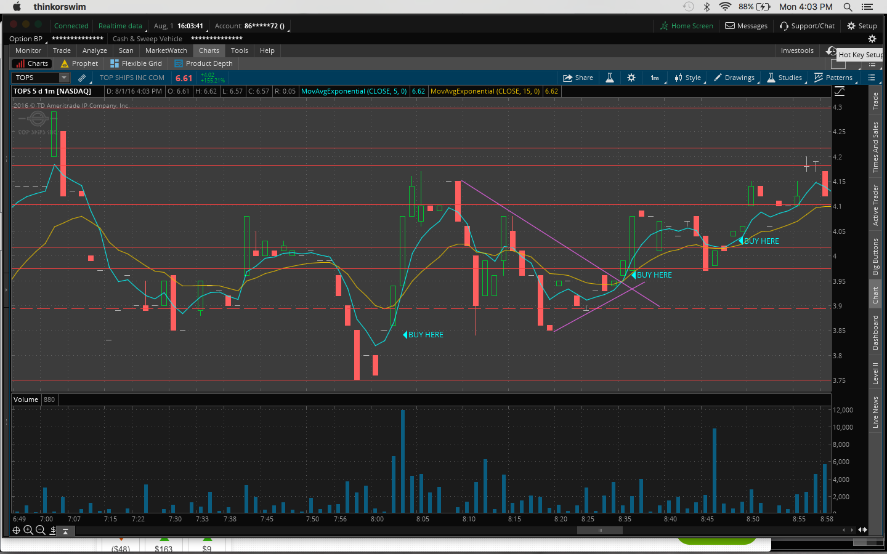The image size is (887, 554).
Task: Open the Times And Sales sidebar panel
Action: (x=875, y=147)
